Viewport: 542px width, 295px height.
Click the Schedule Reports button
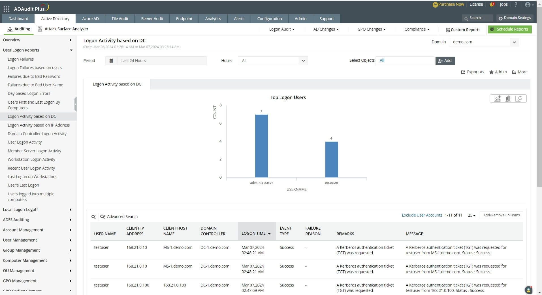pos(509,29)
